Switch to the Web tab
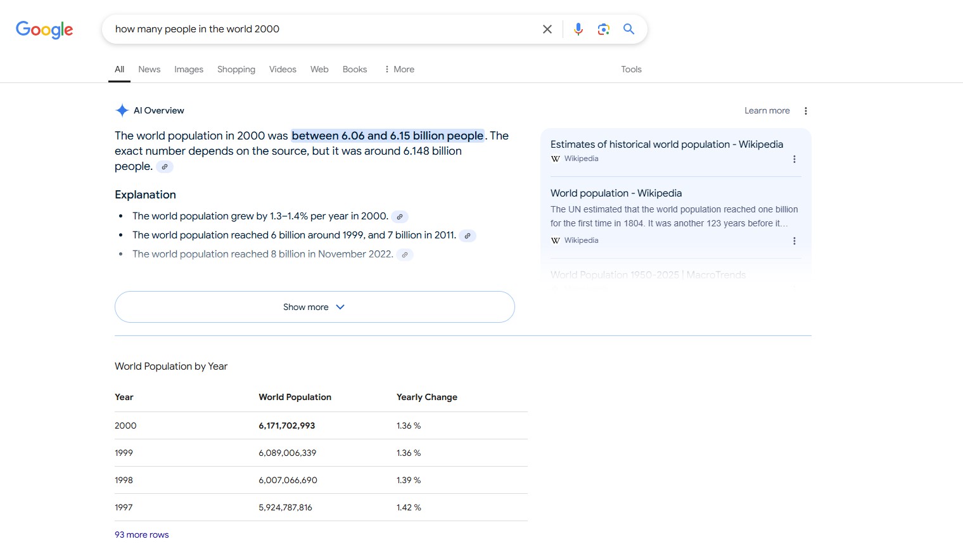963x544 pixels. tap(319, 69)
